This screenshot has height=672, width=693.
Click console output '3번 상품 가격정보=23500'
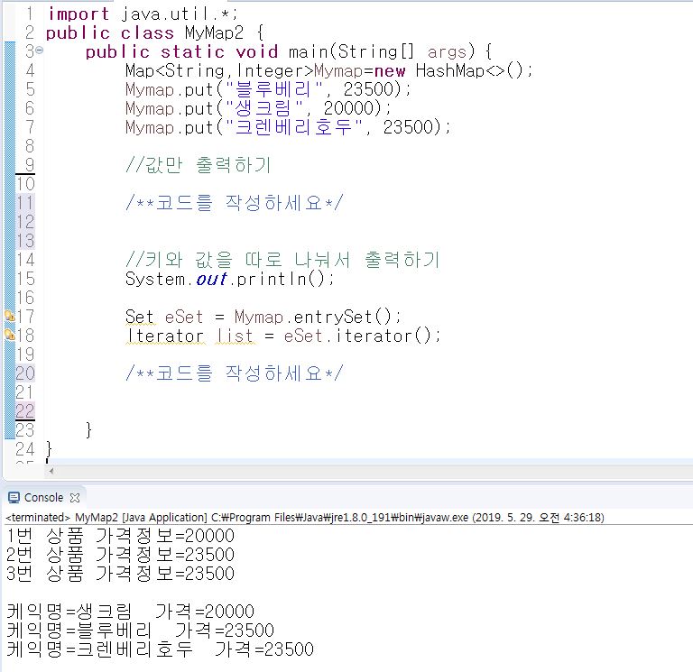pos(120,574)
